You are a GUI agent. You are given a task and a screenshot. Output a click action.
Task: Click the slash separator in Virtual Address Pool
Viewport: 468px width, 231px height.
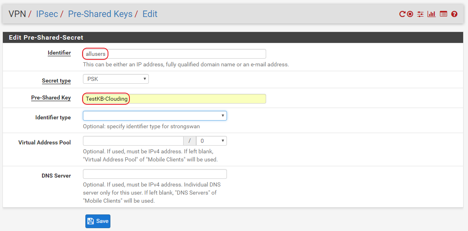pos(190,141)
